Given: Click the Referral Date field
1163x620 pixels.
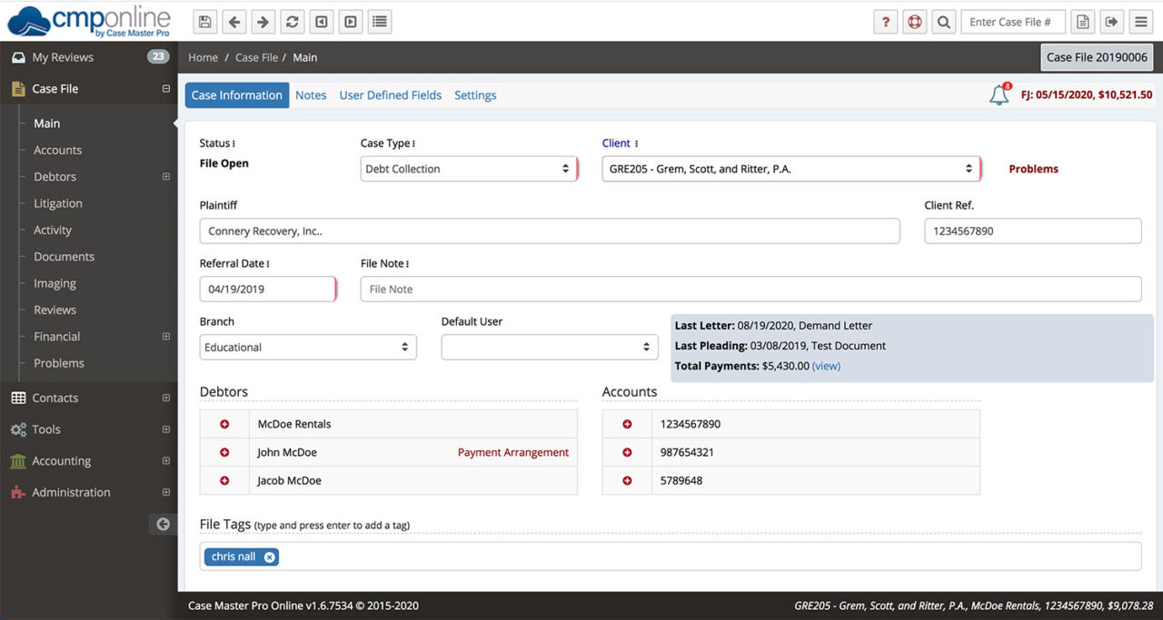Looking at the screenshot, I should point(268,289).
